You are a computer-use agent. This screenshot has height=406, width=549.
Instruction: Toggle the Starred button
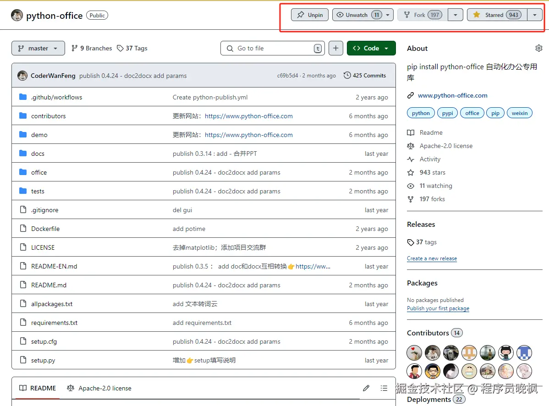(497, 15)
